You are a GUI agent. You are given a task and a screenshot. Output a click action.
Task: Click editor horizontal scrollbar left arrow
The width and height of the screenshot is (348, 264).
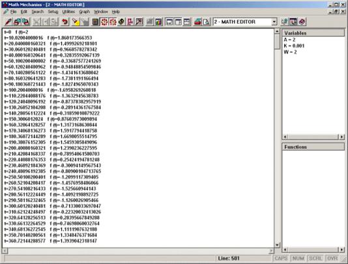[5, 251]
